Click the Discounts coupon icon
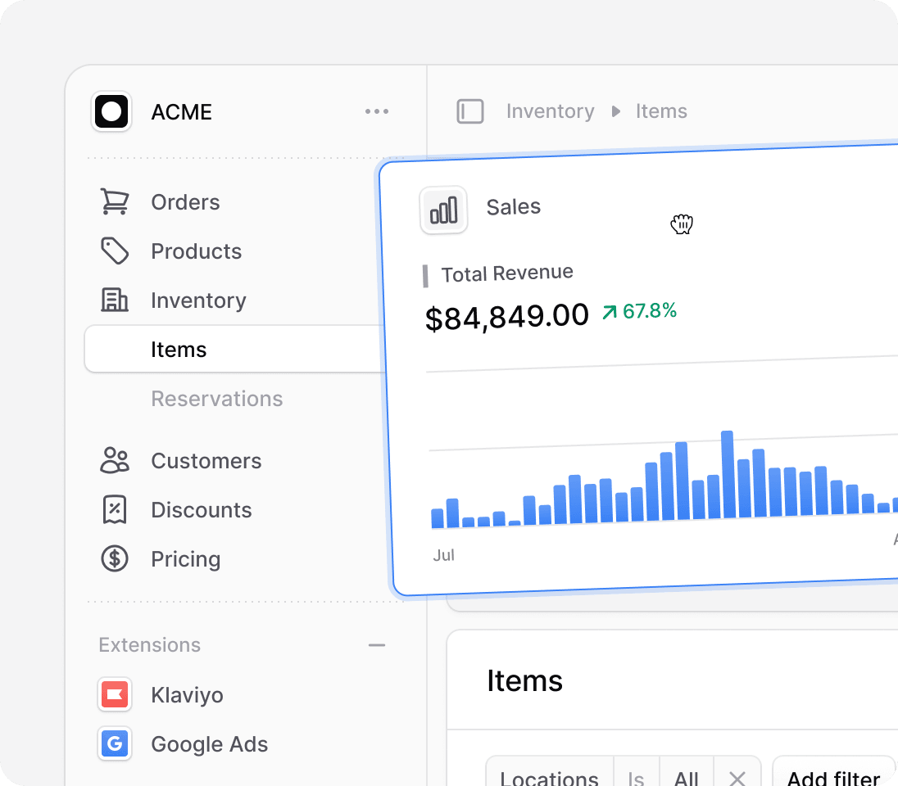The height and width of the screenshot is (786, 898). pyautogui.click(x=115, y=509)
